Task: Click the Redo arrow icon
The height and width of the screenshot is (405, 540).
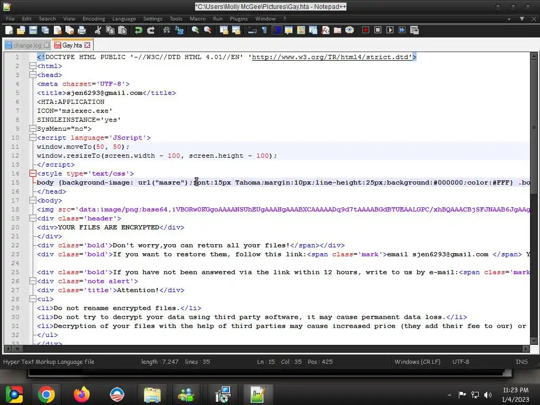Action: (150, 30)
